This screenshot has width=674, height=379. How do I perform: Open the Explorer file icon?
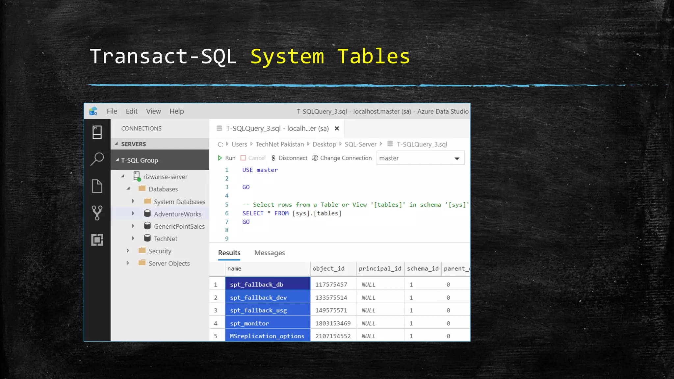97,186
